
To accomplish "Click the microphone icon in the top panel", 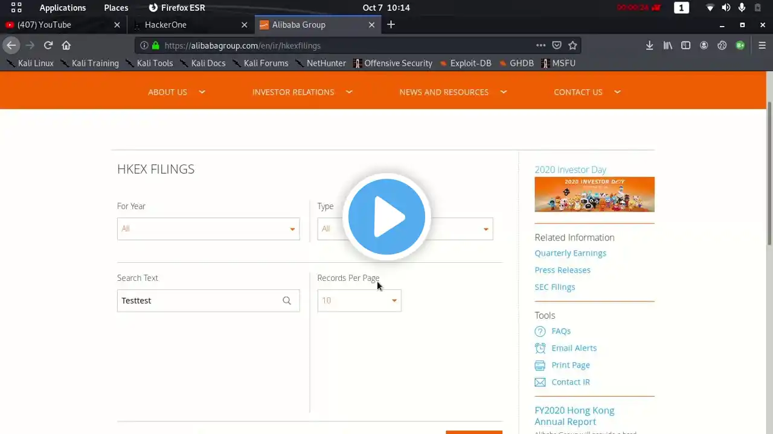I will [742, 8].
